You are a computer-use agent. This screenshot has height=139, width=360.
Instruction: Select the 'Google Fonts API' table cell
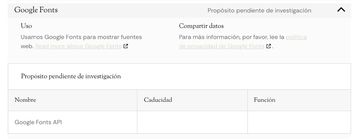point(38,122)
